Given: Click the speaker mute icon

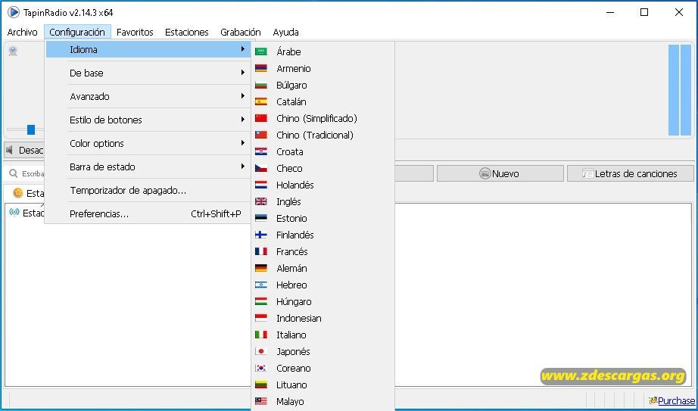Looking at the screenshot, I should 9,150.
